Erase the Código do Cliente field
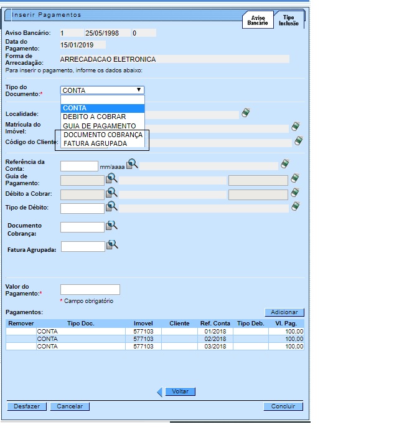394x437 pixels. click(298, 142)
